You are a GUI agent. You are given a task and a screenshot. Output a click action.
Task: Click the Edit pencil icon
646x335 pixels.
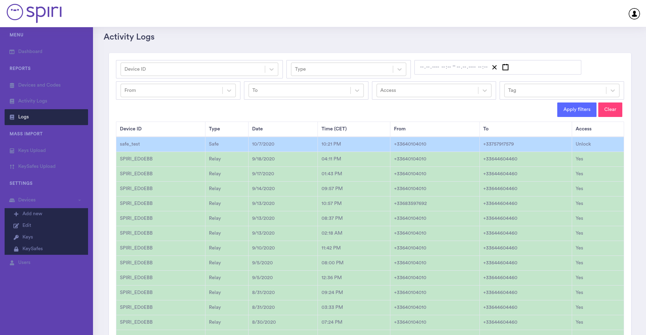point(16,225)
